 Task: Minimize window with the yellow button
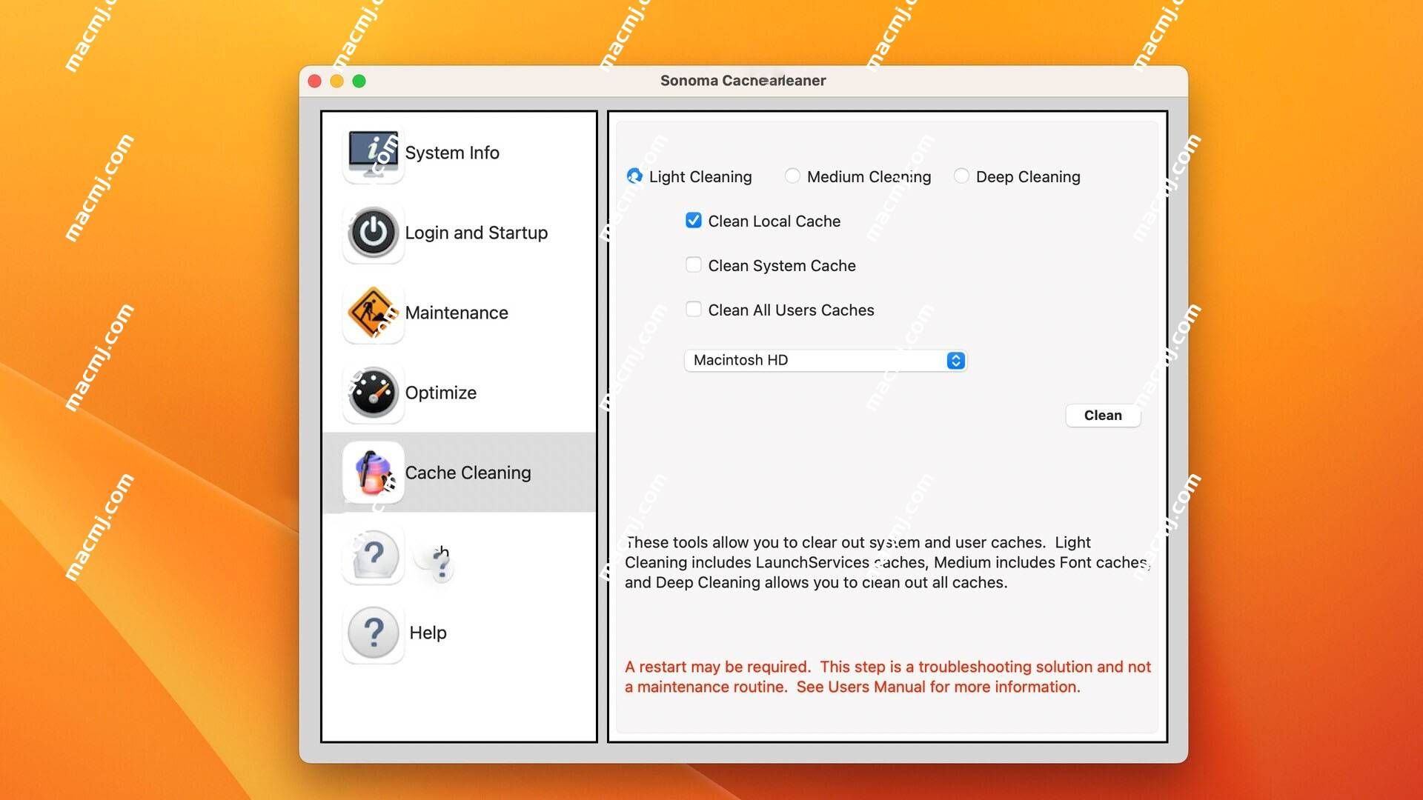tap(337, 81)
